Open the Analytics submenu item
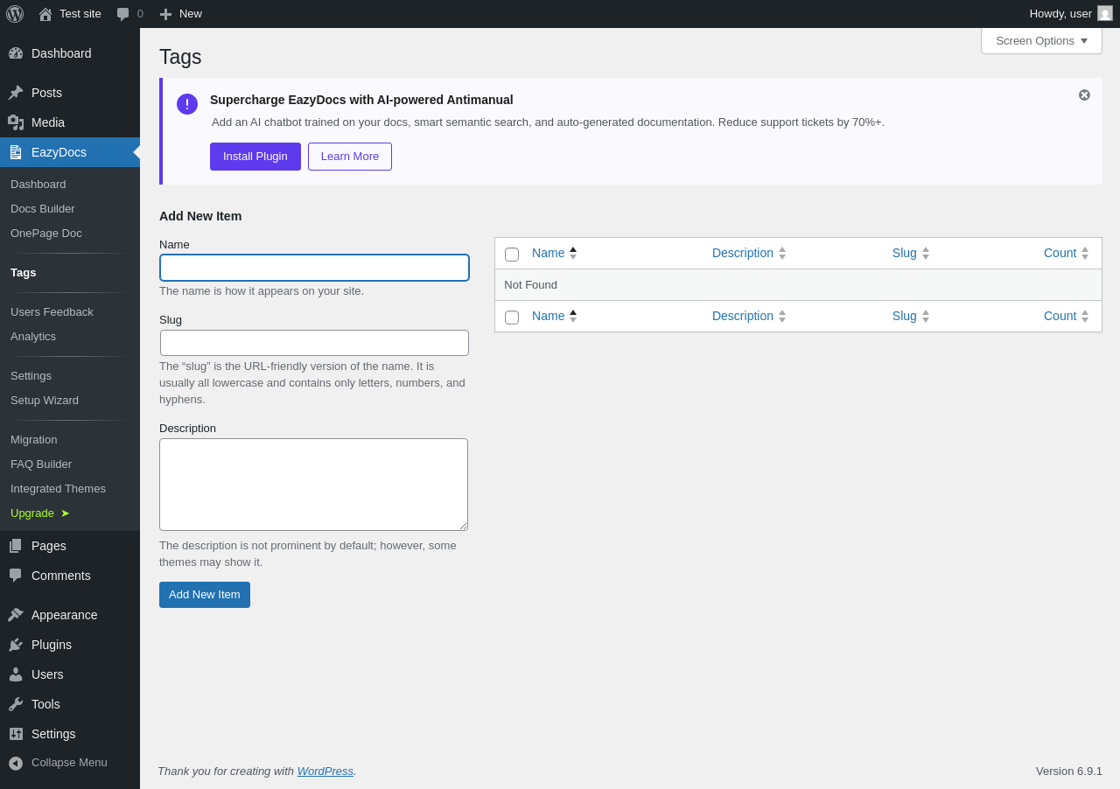The width and height of the screenshot is (1120, 789). (x=33, y=336)
